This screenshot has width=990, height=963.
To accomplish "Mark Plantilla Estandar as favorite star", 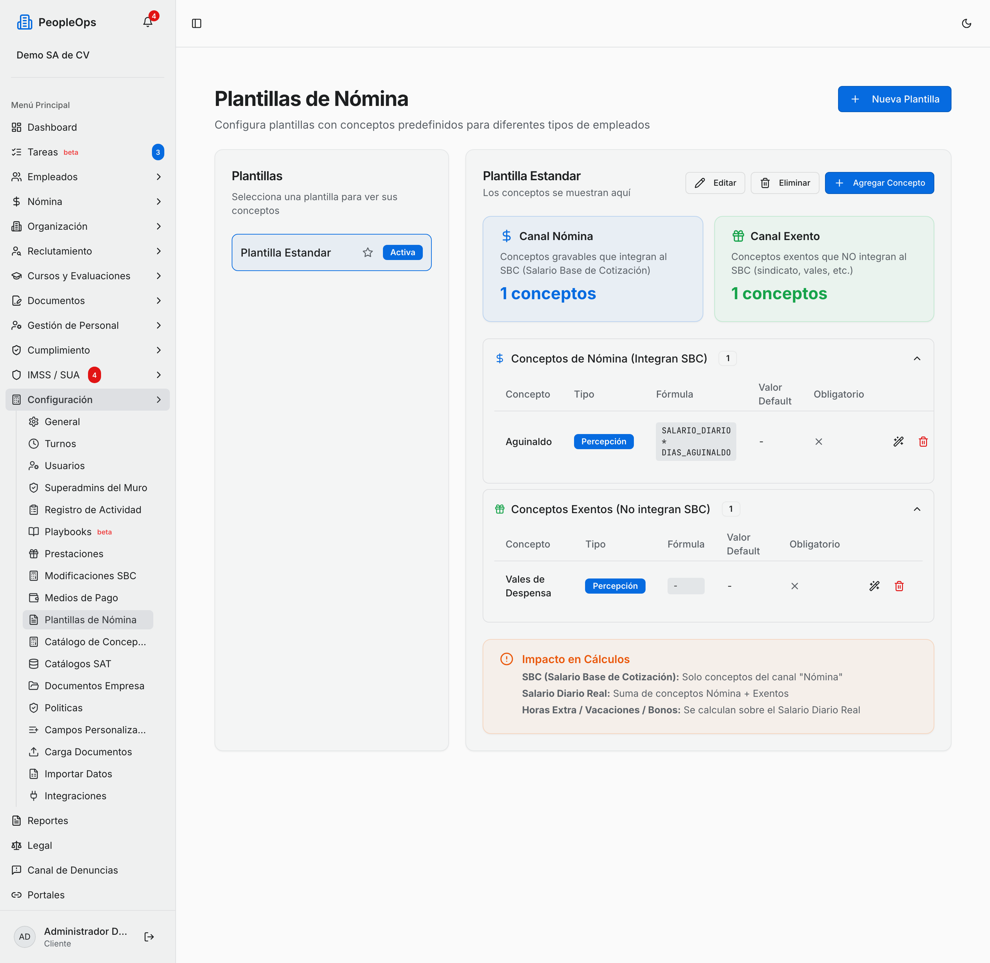I will click(x=367, y=252).
